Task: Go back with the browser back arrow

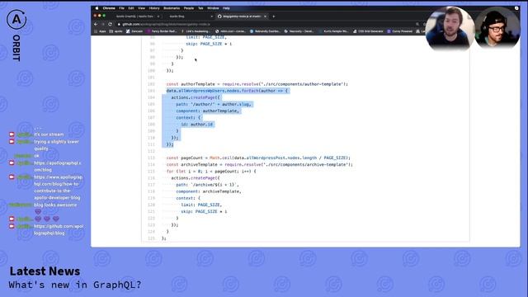Action: coord(96,24)
